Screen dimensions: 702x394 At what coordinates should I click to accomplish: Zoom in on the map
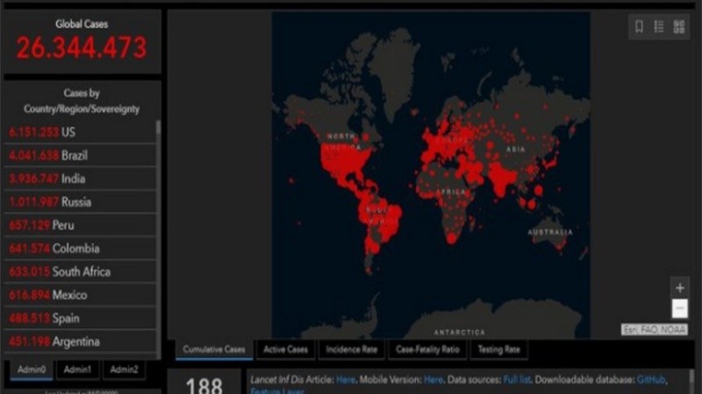[679, 287]
